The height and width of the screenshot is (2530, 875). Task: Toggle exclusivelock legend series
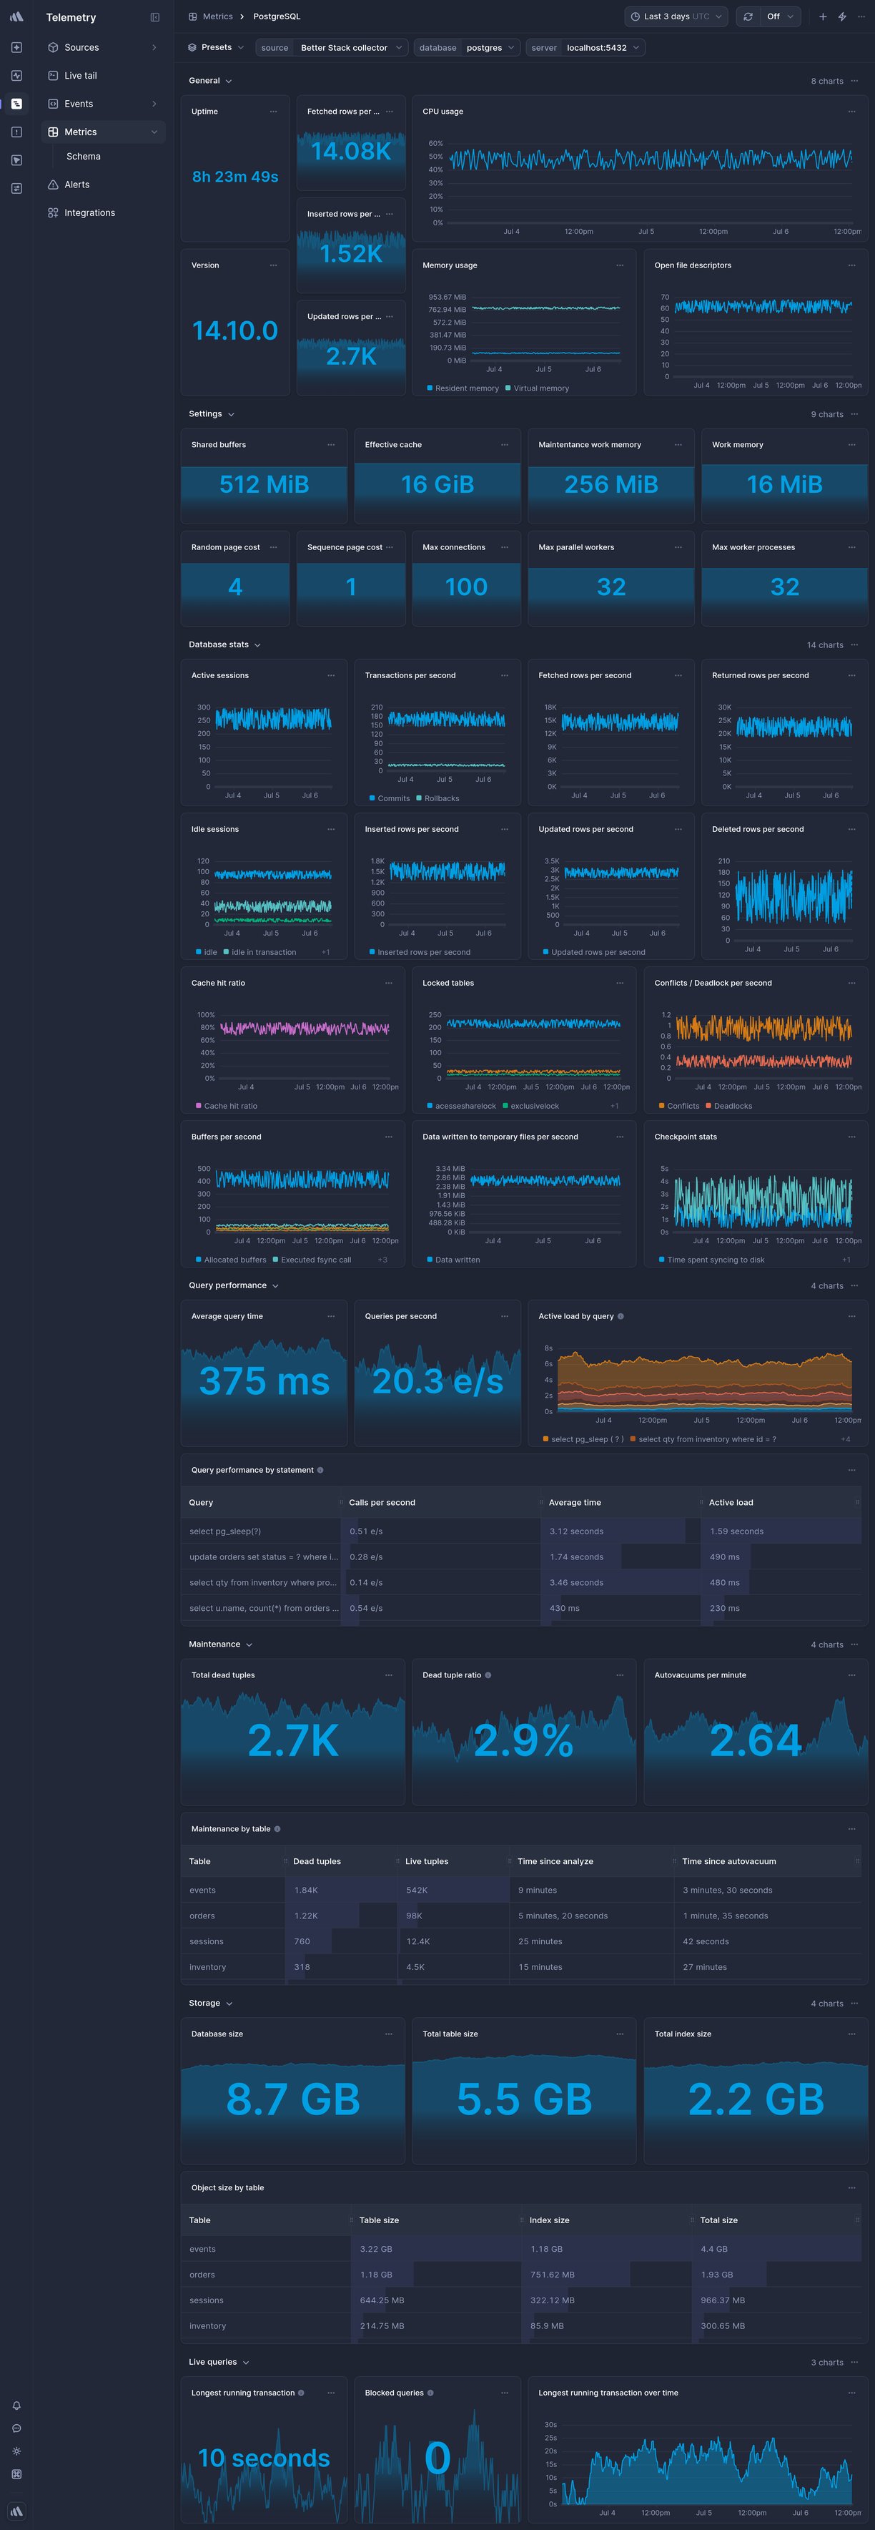pos(530,1107)
